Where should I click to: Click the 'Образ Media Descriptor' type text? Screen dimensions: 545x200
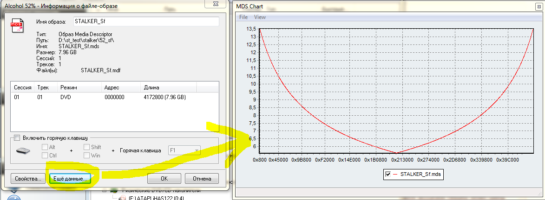tap(85, 34)
